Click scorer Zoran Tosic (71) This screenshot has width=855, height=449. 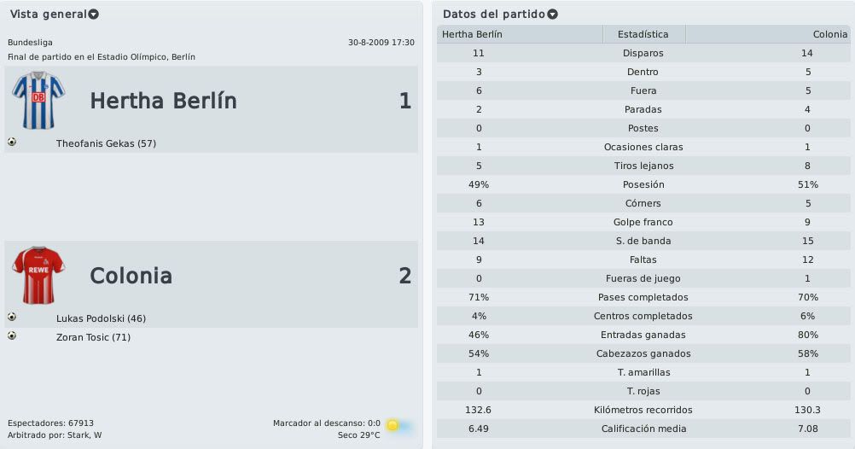(x=93, y=337)
